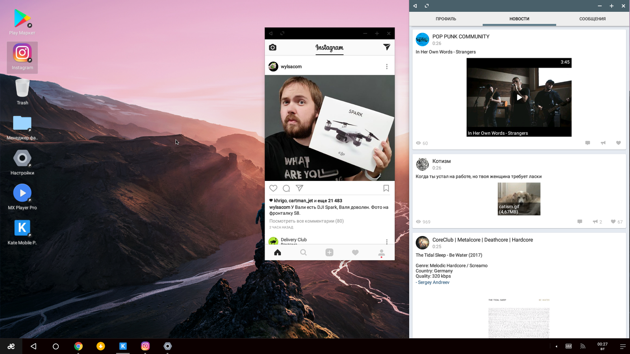
Task: Open POP PUNK COMMUNITY avatar
Action: (x=422, y=39)
